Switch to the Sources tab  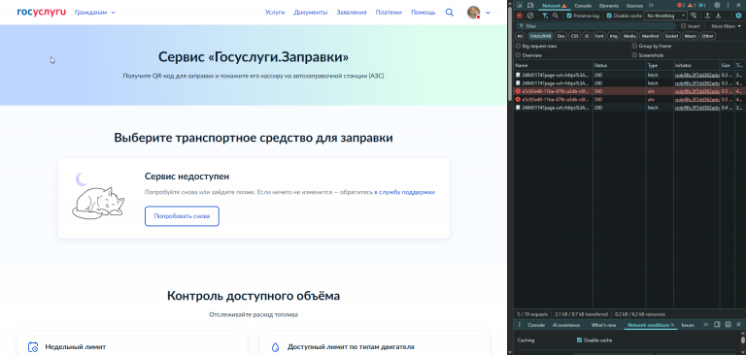(x=634, y=6)
